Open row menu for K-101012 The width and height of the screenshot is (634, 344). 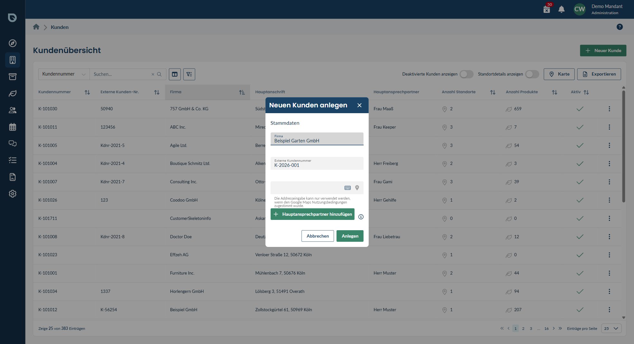pyautogui.click(x=609, y=310)
